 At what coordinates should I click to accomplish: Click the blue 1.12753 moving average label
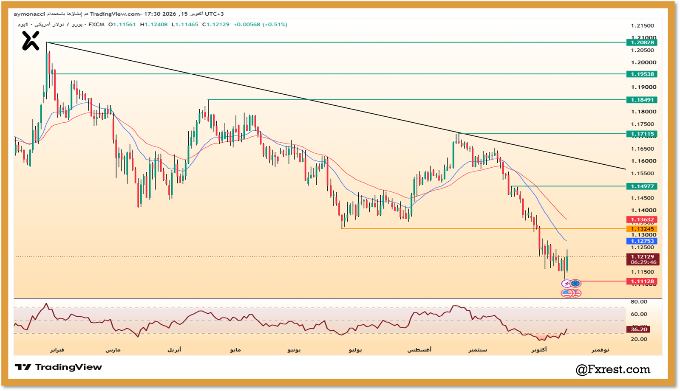(642, 241)
